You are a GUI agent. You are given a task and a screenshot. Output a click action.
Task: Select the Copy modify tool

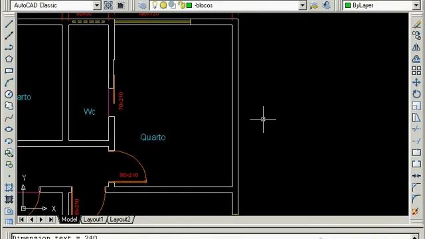416,35
